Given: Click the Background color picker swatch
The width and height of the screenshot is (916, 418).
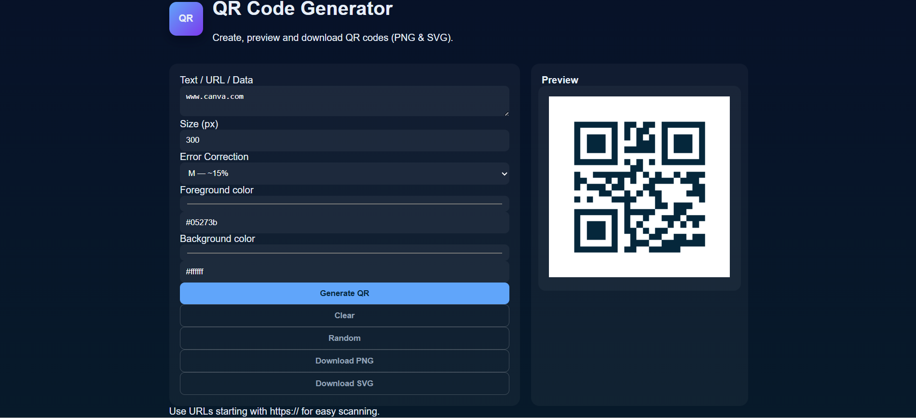Looking at the screenshot, I should coord(344,253).
